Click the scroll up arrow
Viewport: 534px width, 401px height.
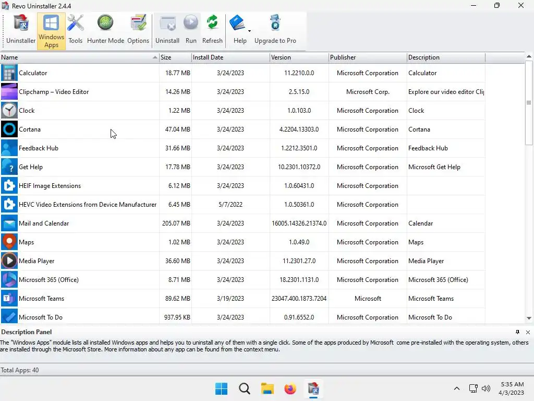529,56
